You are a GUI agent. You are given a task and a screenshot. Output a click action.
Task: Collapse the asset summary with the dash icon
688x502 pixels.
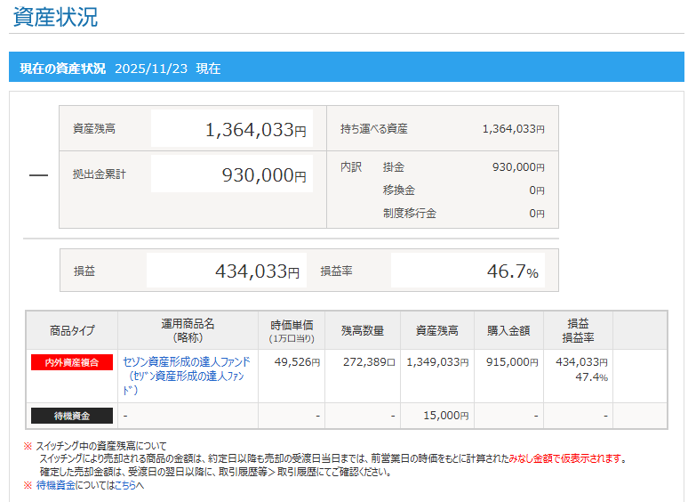point(38,175)
